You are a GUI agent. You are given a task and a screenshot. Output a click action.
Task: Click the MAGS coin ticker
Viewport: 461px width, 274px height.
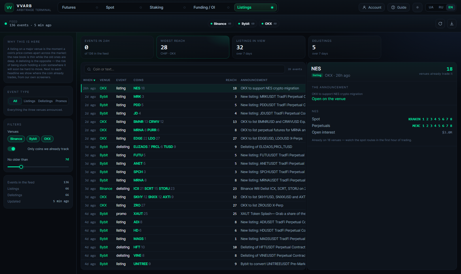pos(138,239)
